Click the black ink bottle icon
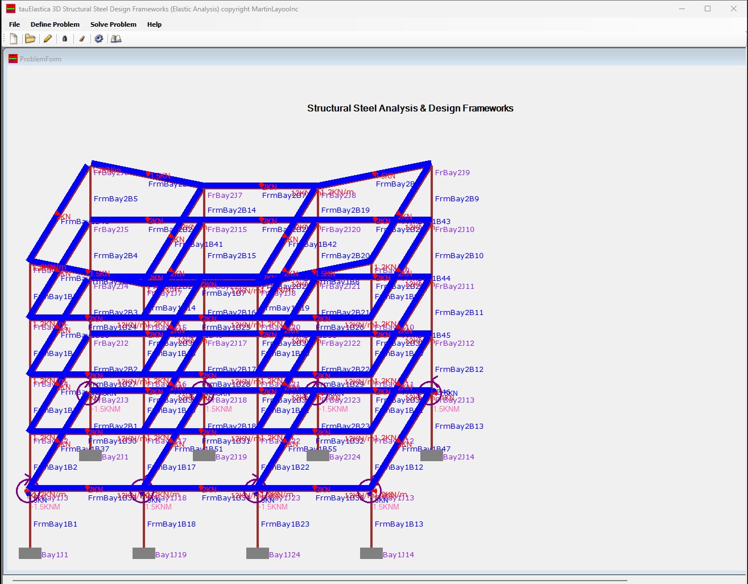 click(64, 39)
